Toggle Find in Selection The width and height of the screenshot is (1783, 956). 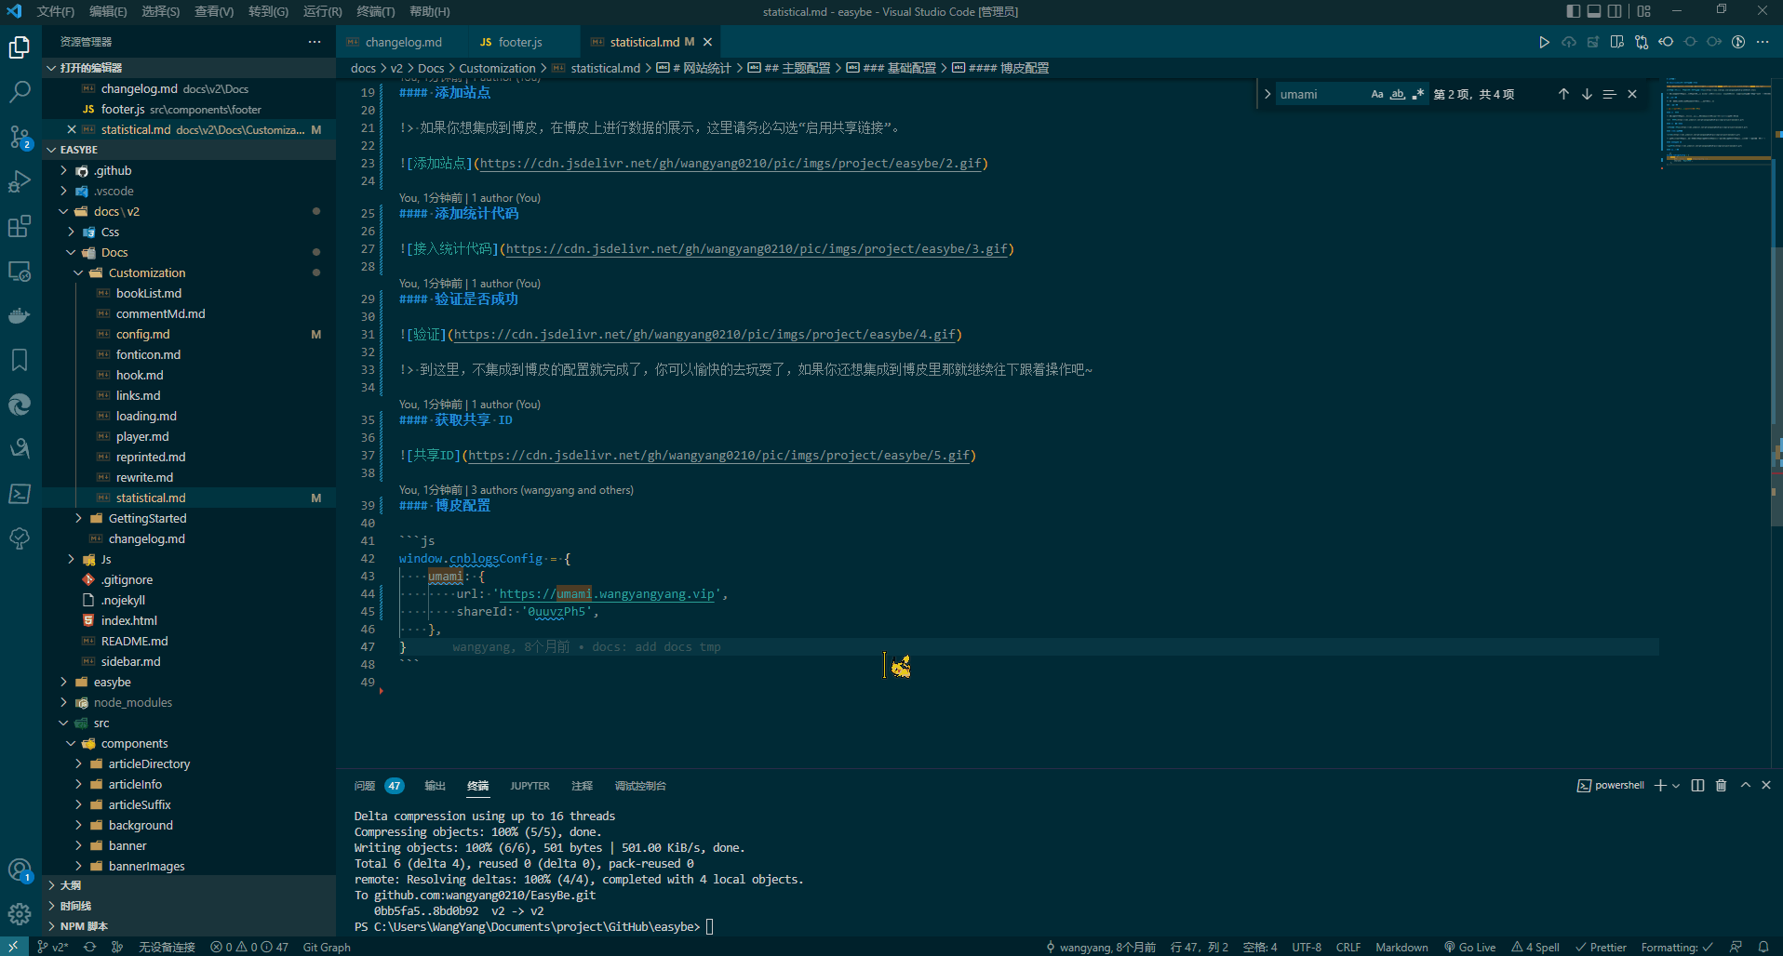coord(1609,94)
